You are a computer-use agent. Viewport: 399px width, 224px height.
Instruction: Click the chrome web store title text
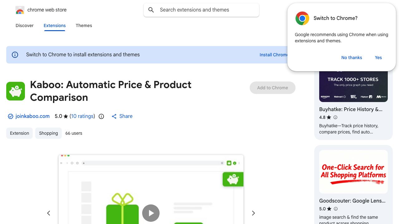(47, 10)
